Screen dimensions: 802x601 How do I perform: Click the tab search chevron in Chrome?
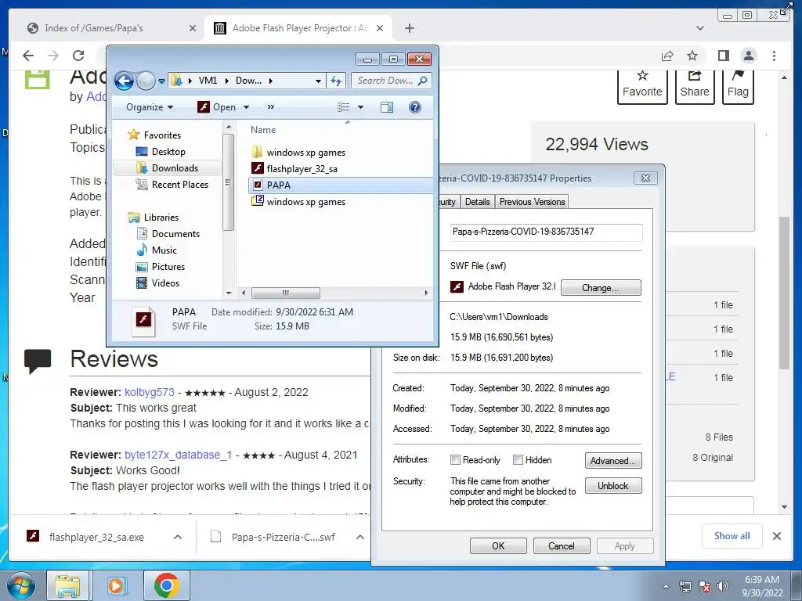(x=699, y=28)
